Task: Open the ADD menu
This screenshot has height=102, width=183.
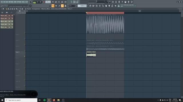Action: pyautogui.click(x=7, y=2)
